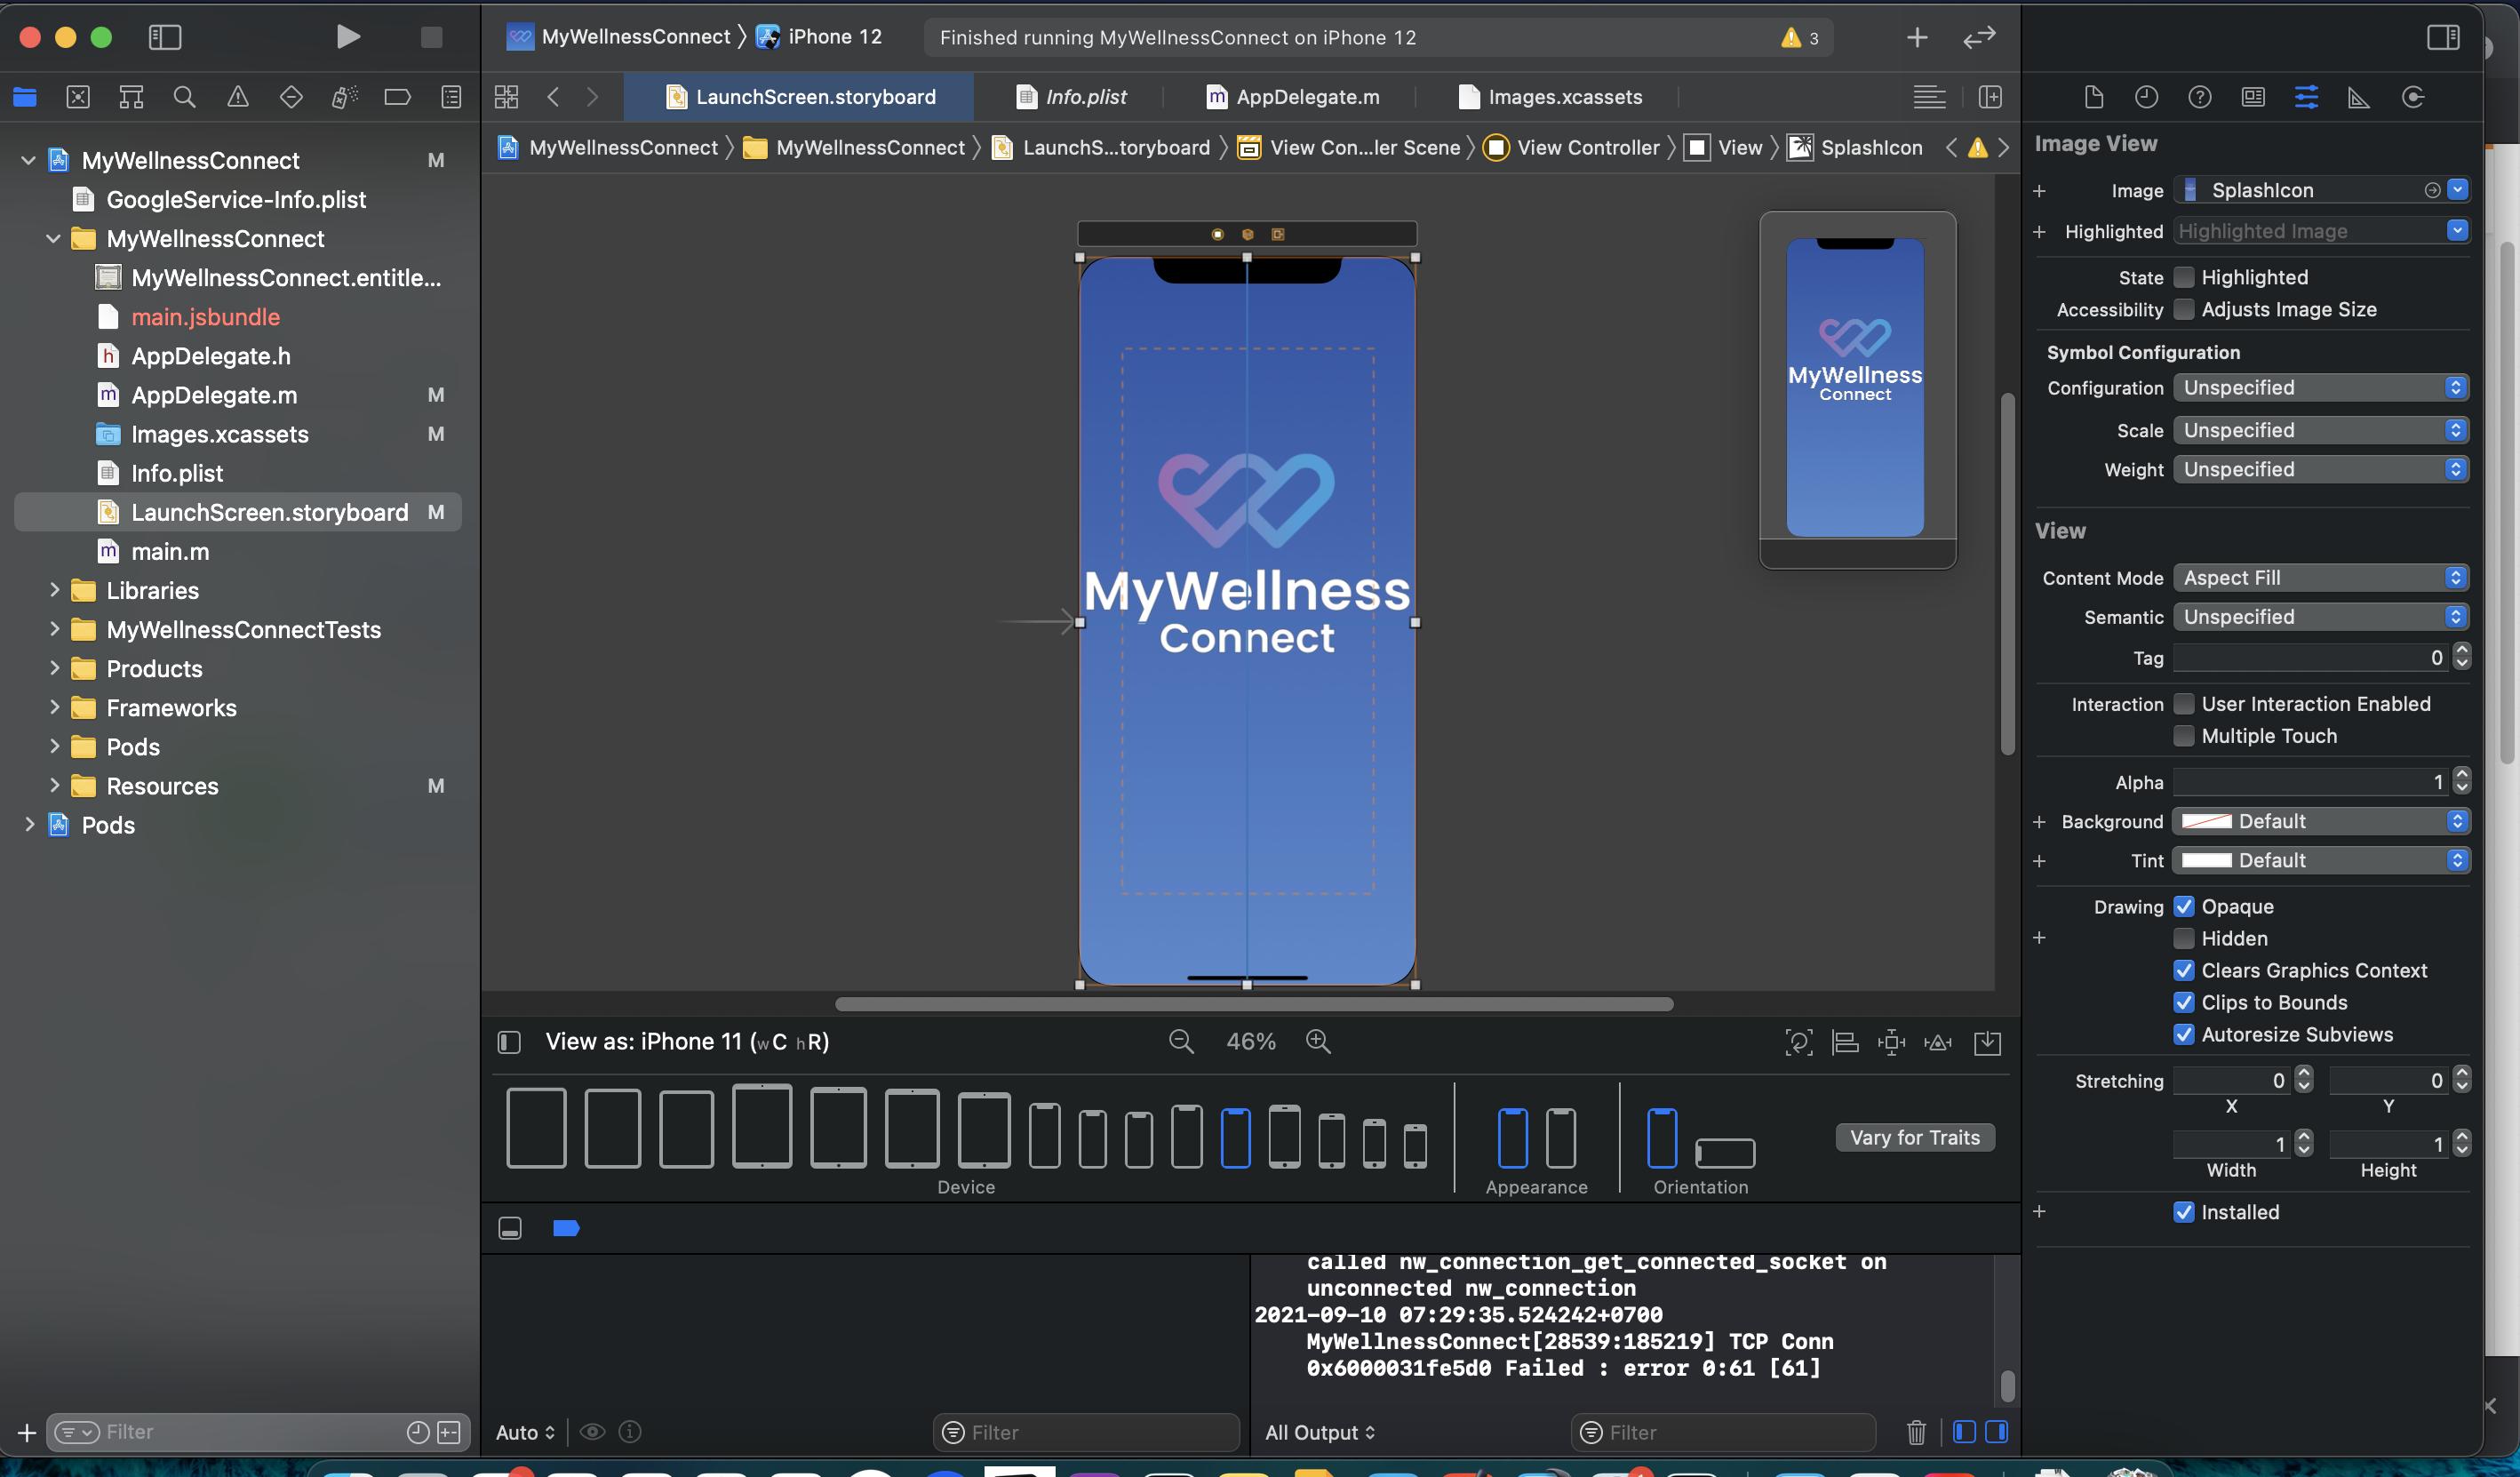Uncheck the Opaque checkbox
The width and height of the screenshot is (2520, 1477).
[x=2184, y=907]
